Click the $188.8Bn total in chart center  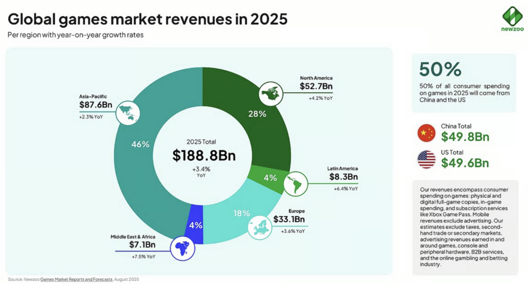[x=201, y=154]
